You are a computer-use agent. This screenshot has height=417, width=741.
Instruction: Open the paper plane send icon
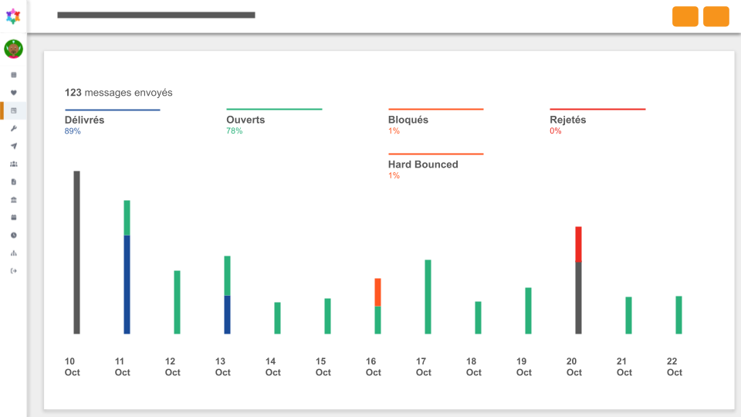point(14,146)
